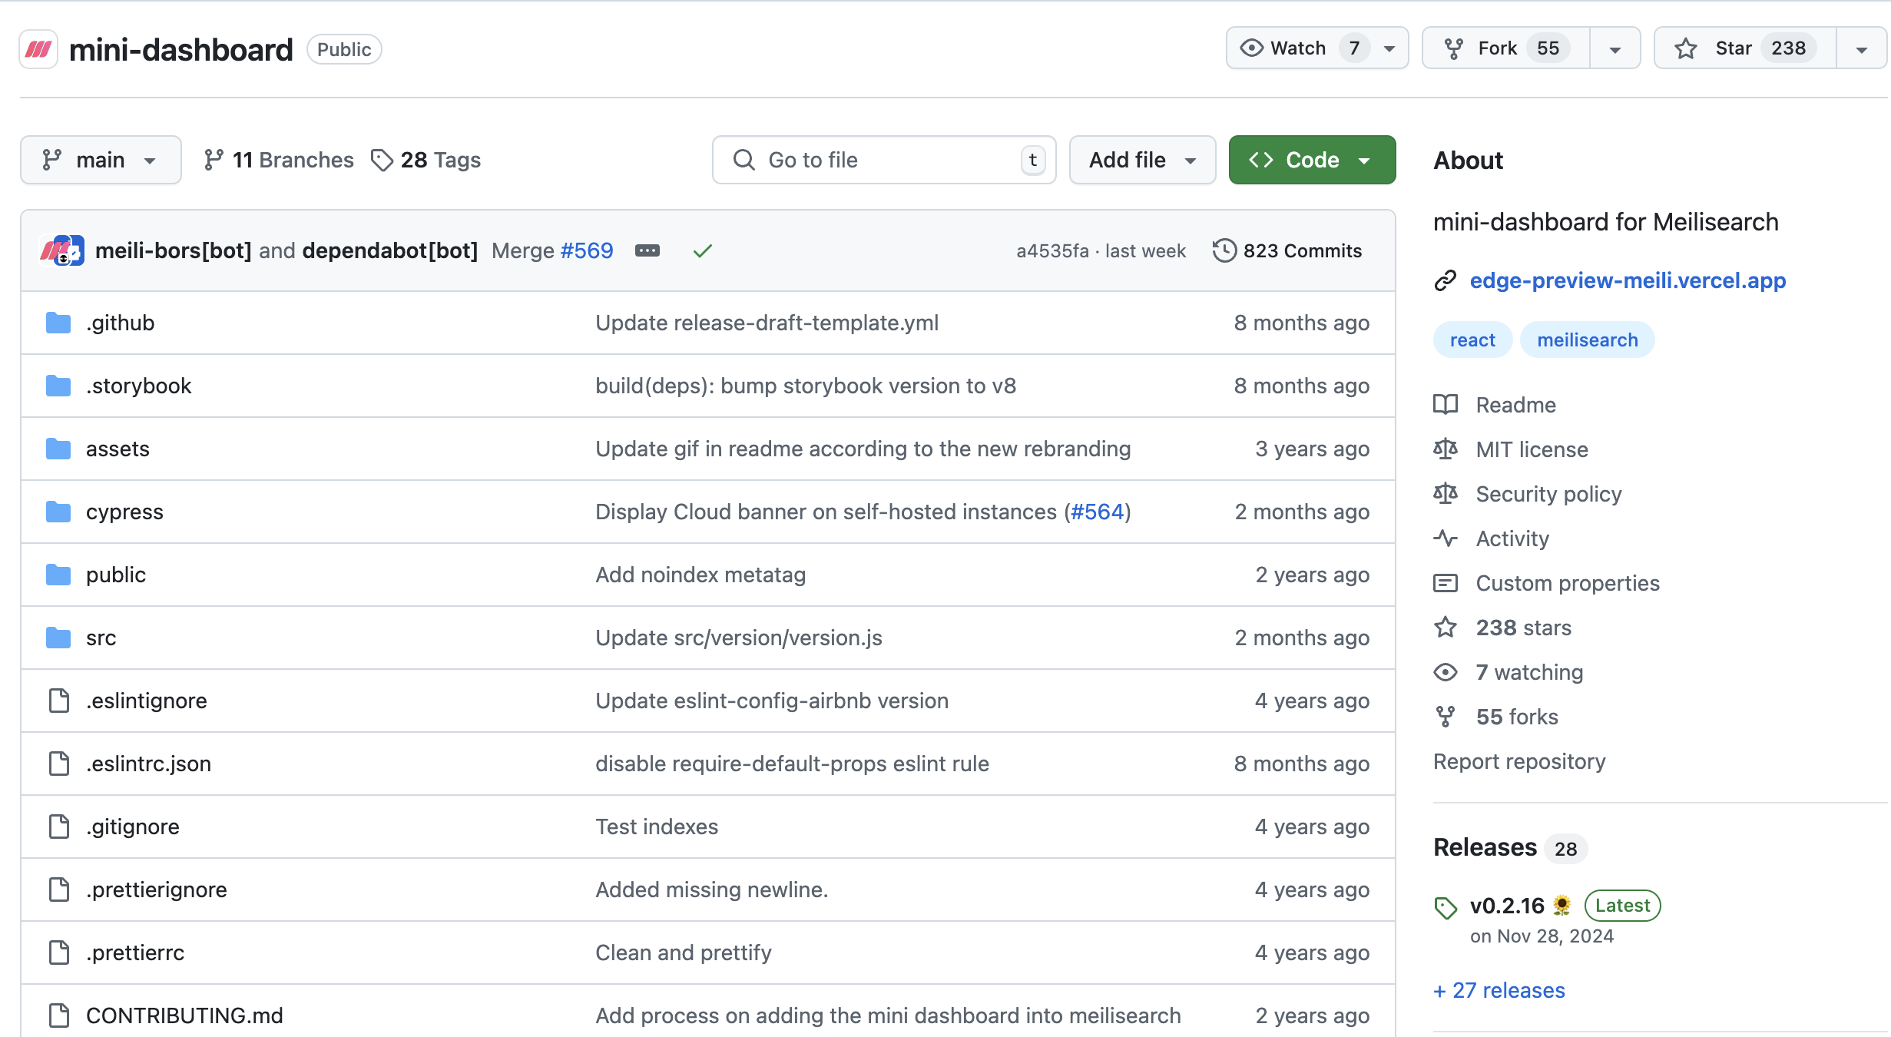Click the Meilisearch organization avatar icon
1891x1037 pixels.
(x=38, y=49)
